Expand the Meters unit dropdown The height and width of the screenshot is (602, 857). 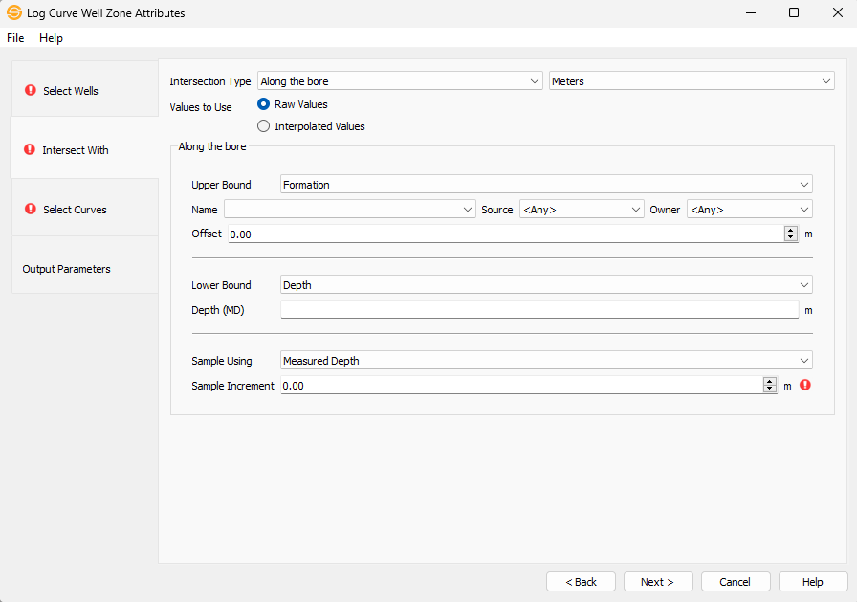(x=692, y=81)
